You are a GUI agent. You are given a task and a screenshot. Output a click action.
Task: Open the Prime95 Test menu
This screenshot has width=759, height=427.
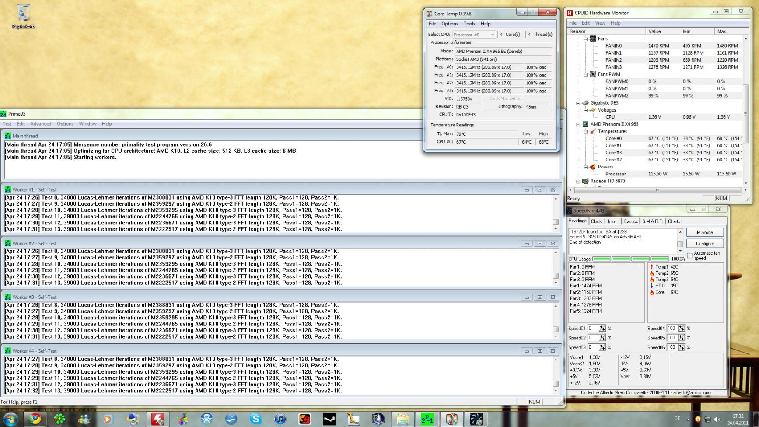[7, 124]
